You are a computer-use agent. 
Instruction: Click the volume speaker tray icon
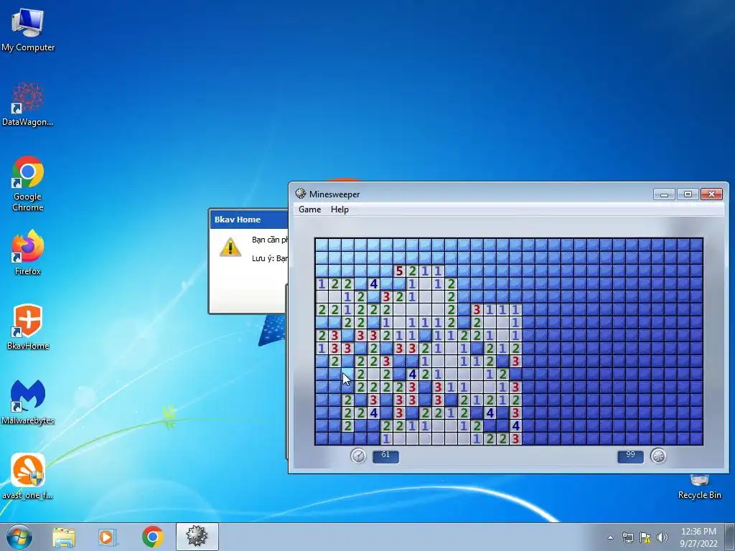click(663, 537)
